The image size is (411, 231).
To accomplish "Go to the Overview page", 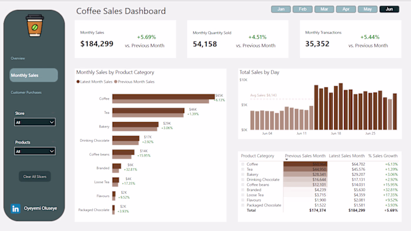I will pos(18,59).
